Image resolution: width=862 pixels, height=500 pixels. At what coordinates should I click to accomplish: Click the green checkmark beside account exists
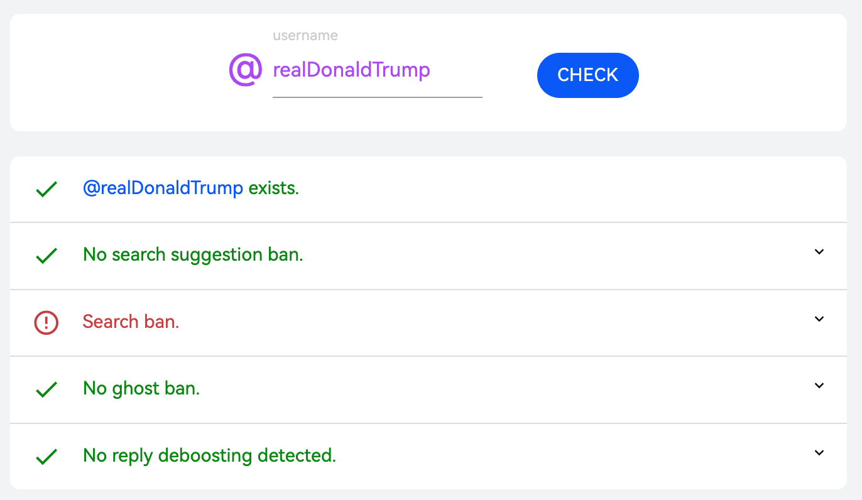46,189
